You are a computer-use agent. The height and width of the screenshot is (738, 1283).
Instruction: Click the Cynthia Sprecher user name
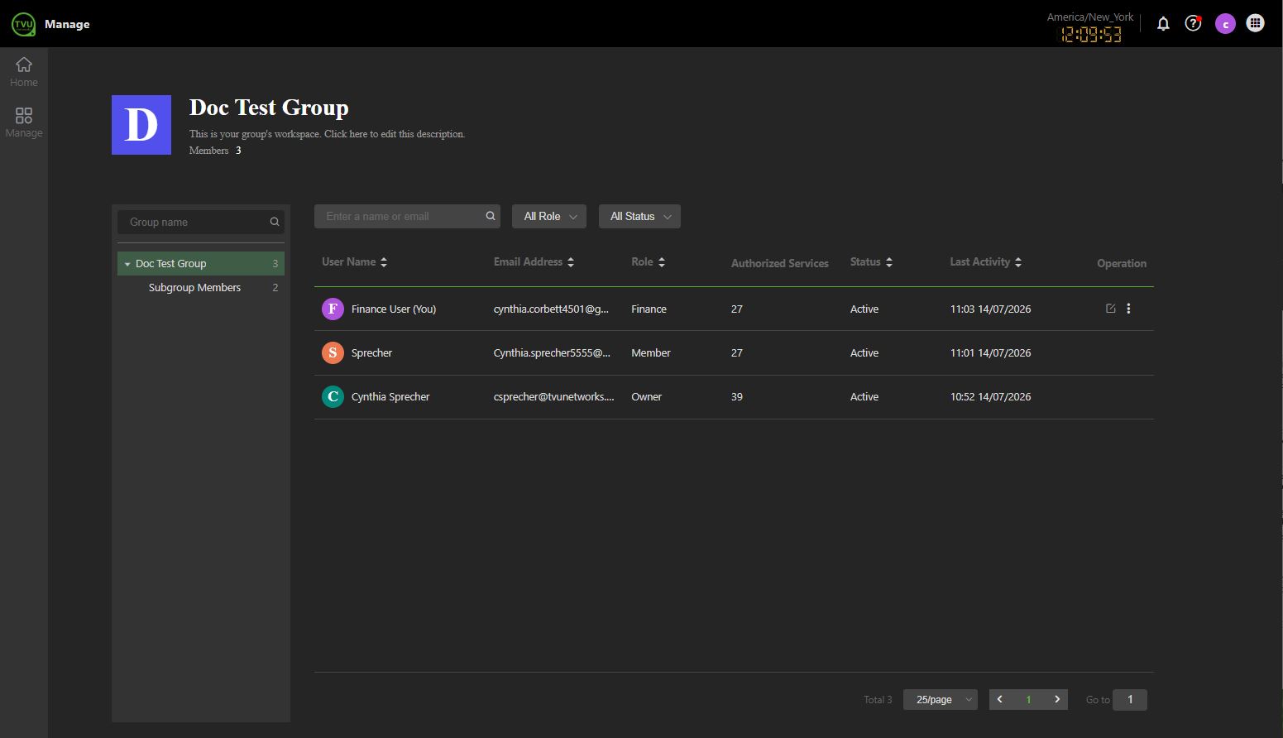tap(390, 396)
